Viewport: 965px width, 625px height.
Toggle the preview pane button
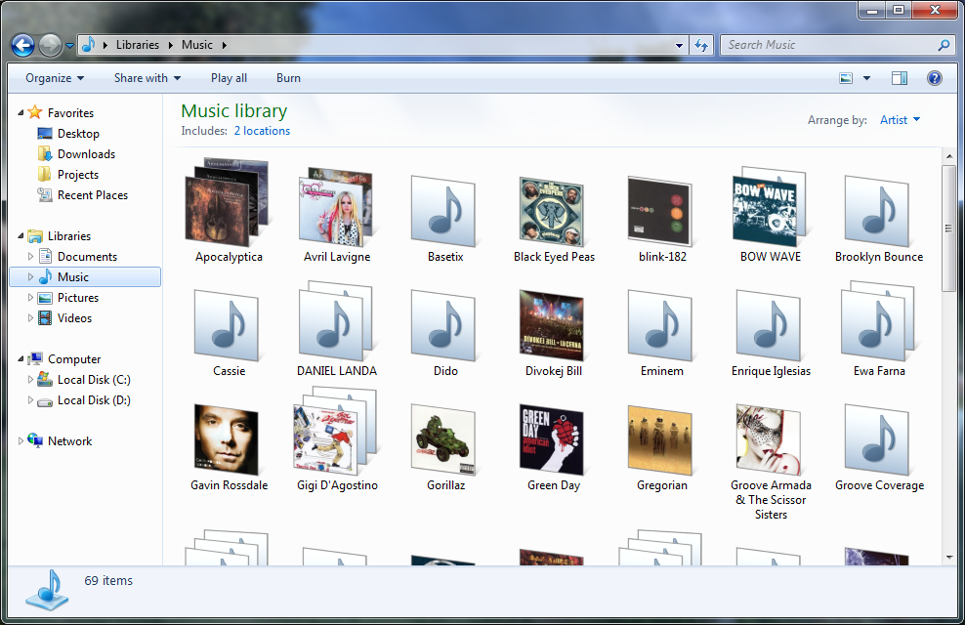[900, 78]
